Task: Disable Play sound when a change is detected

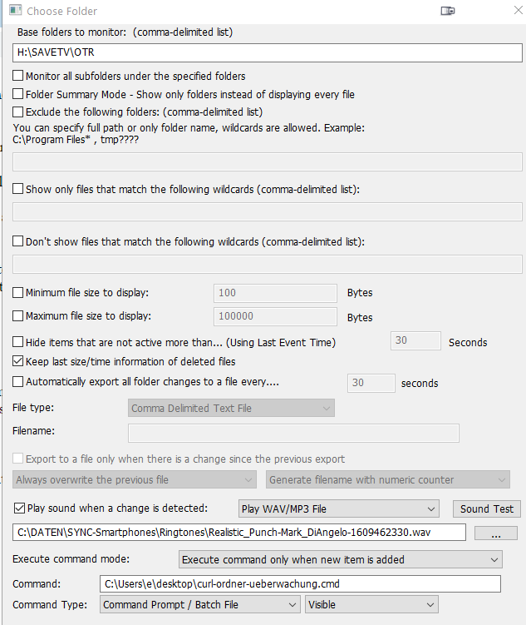Action: (x=18, y=508)
